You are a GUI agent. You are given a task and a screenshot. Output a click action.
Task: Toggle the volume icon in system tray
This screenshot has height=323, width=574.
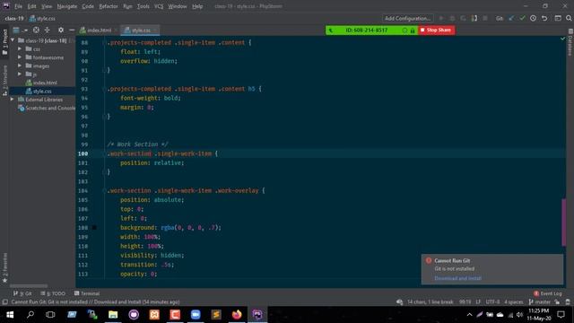(x=519, y=315)
